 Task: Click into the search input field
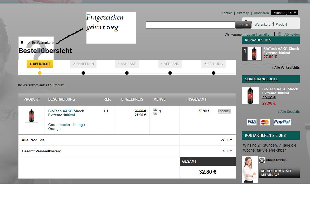coord(191,25)
